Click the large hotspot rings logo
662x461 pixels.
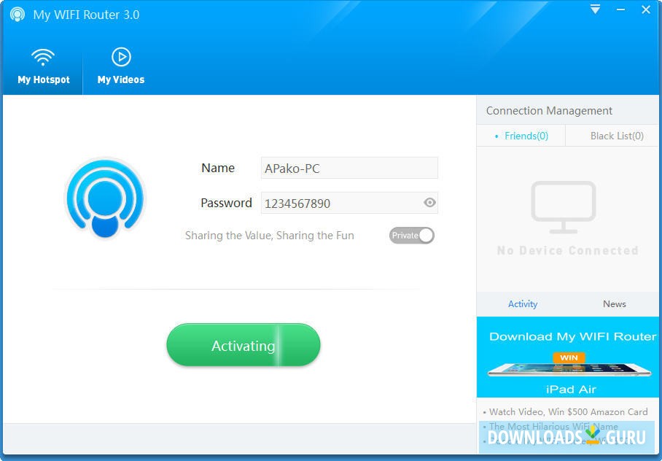point(104,198)
